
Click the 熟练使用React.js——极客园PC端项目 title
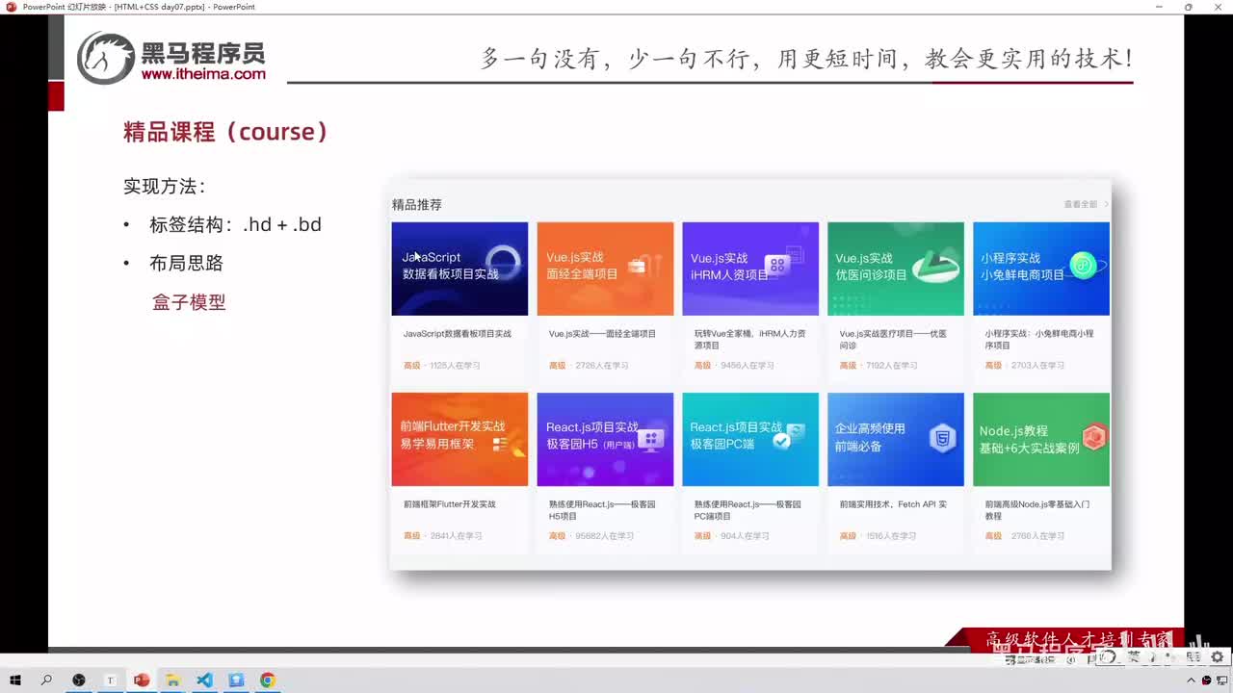point(748,510)
